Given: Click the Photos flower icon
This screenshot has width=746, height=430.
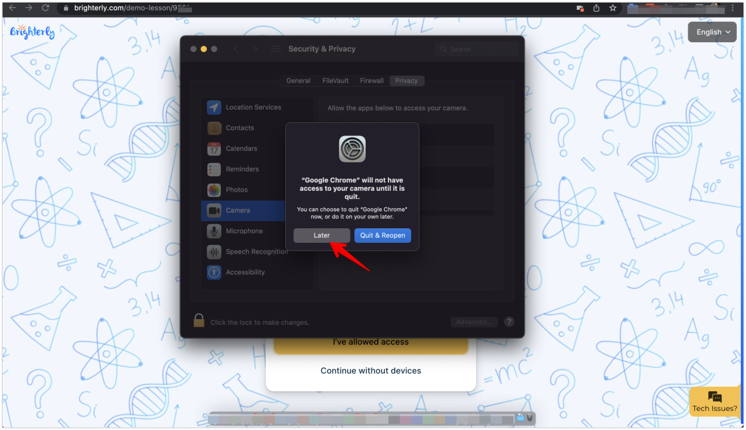Looking at the screenshot, I should coord(214,190).
